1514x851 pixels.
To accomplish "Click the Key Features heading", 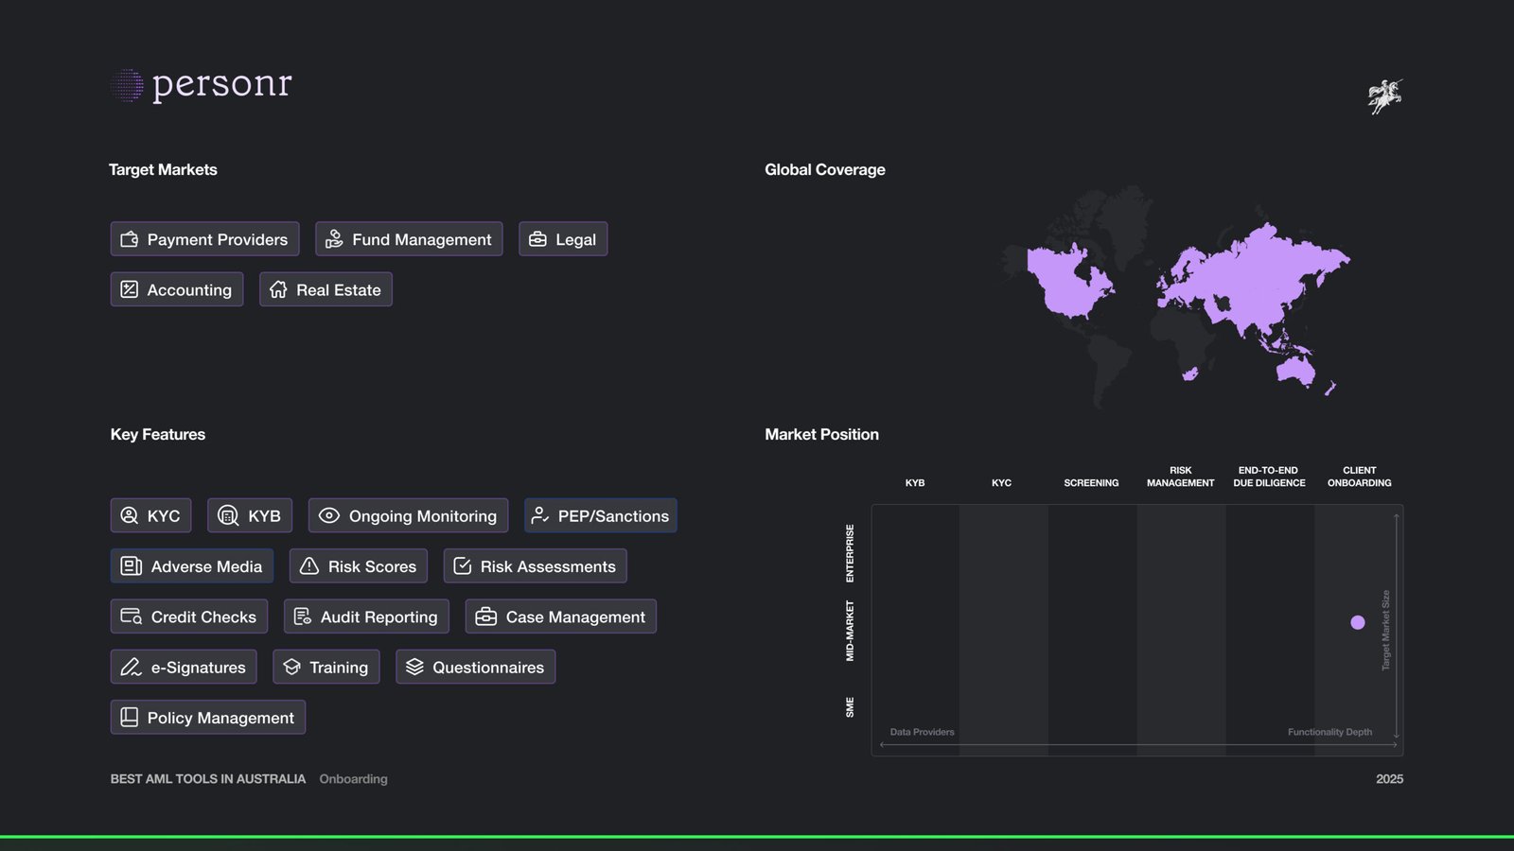I will pyautogui.click(x=158, y=434).
